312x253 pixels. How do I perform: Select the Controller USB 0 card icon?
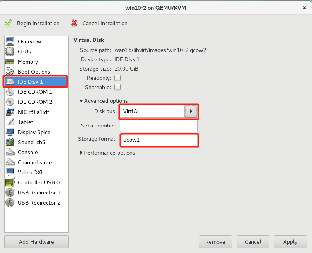tap(10, 182)
